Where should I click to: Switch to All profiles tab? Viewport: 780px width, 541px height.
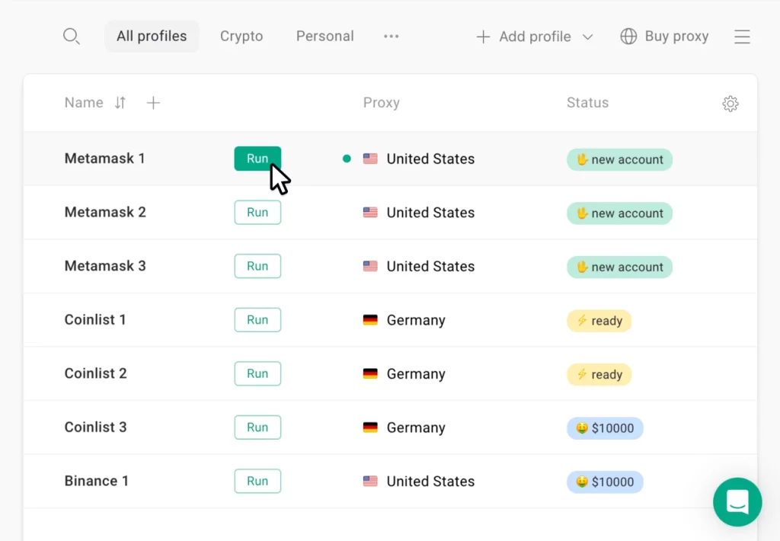[x=152, y=36]
